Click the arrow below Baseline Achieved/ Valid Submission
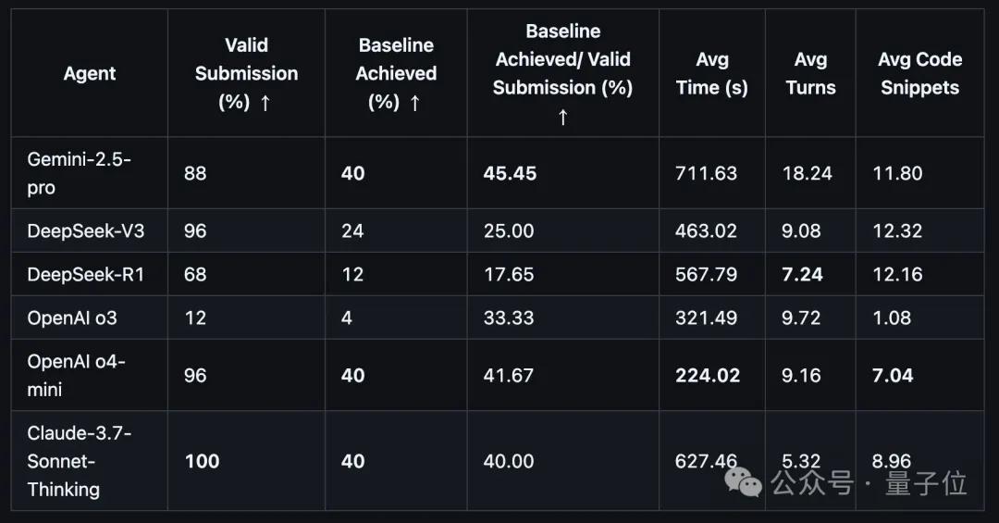The height and width of the screenshot is (523, 999). (562, 117)
